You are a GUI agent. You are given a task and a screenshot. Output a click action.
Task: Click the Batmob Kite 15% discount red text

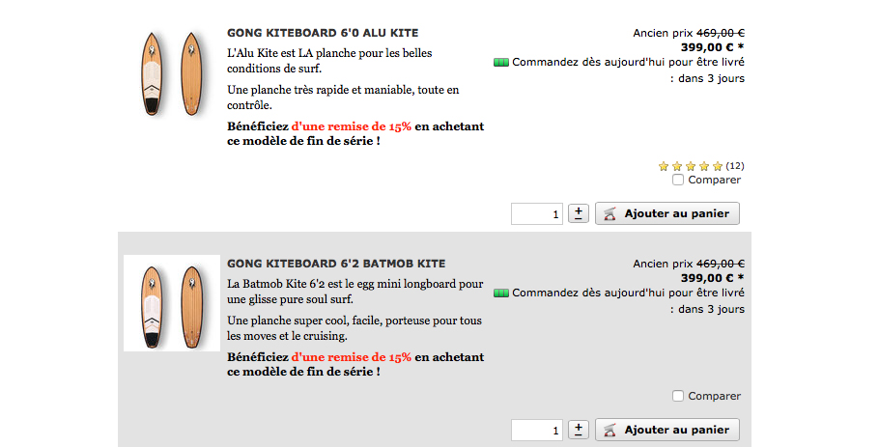click(352, 357)
